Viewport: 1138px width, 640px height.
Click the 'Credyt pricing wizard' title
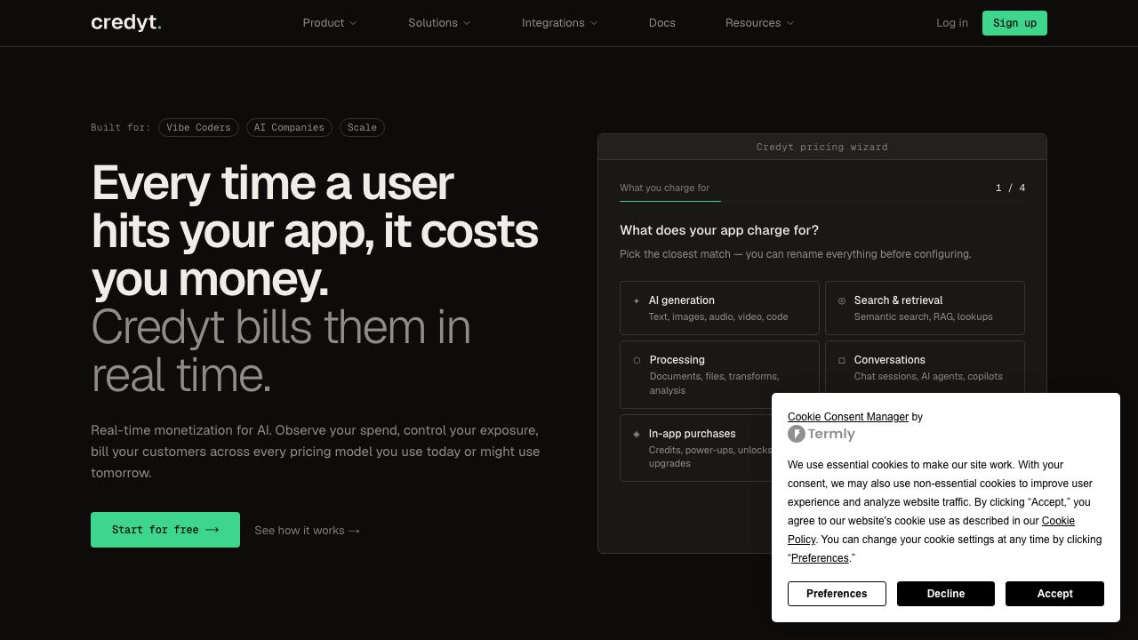pyautogui.click(x=822, y=147)
